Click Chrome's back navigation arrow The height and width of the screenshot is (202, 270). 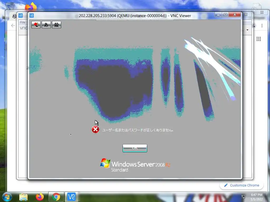[x=13, y=26]
